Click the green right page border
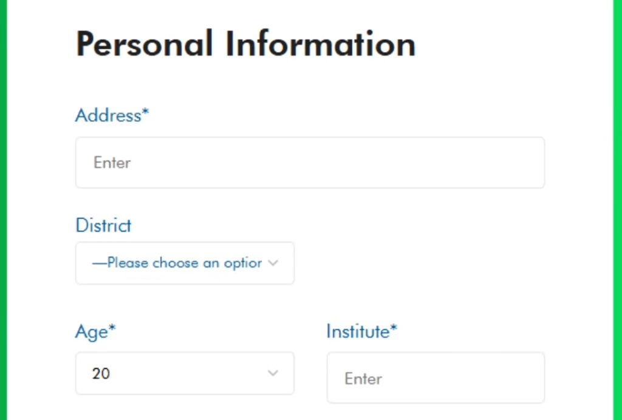This screenshot has height=420, width=622. [x=618, y=210]
